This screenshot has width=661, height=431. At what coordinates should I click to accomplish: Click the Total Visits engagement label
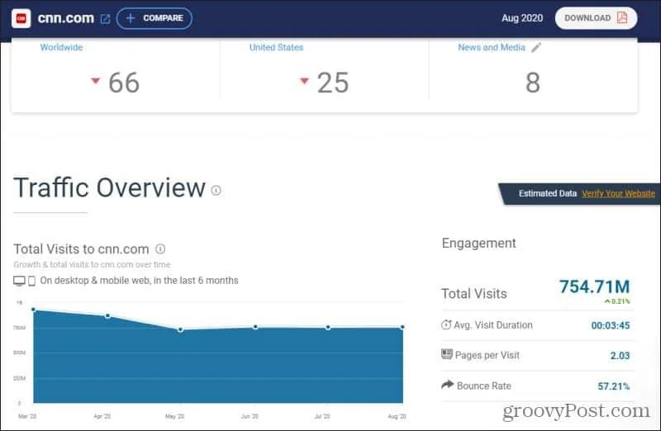point(473,294)
